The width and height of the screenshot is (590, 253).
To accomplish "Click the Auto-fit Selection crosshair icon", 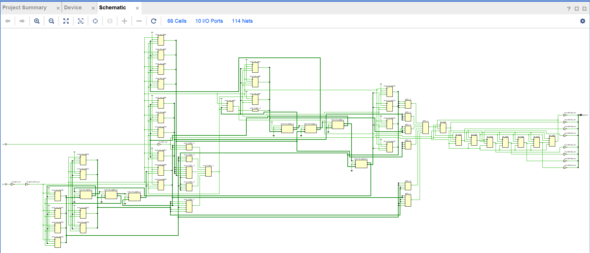I will point(95,21).
